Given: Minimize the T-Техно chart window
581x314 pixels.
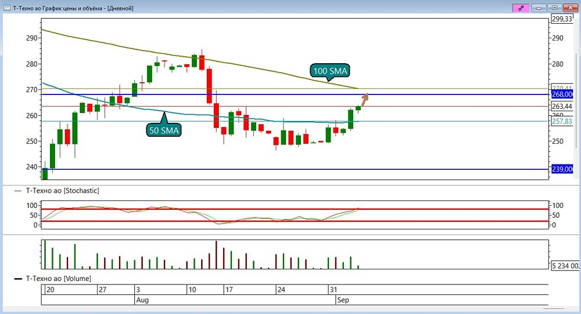Looking at the screenshot, I should coord(539,8).
